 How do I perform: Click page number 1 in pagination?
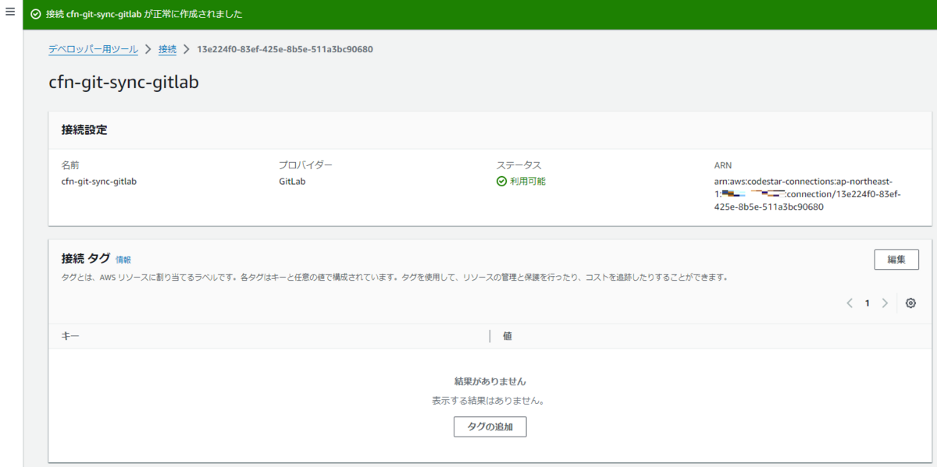[x=867, y=303]
